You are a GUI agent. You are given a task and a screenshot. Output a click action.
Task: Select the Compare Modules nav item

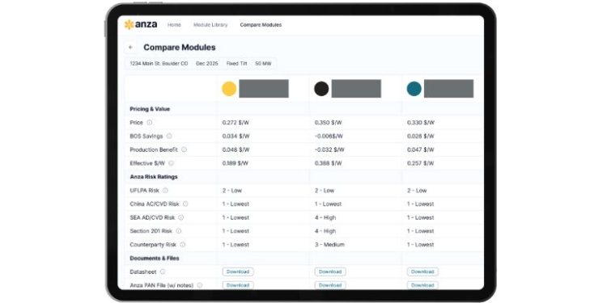pyautogui.click(x=261, y=25)
